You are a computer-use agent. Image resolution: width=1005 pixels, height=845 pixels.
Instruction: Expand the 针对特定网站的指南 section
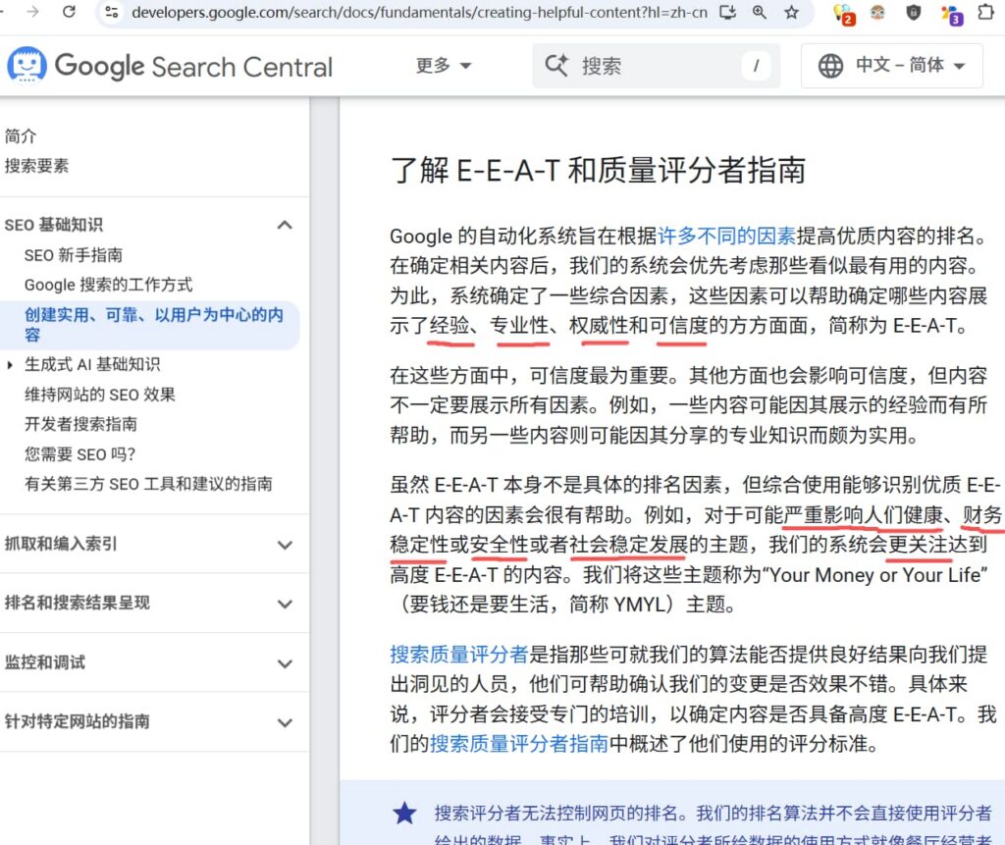(x=286, y=722)
